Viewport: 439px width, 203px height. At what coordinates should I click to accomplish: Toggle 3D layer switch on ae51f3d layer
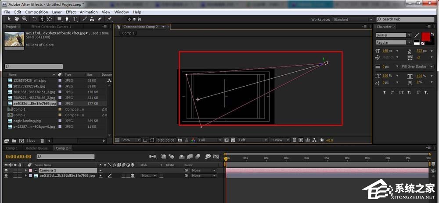132,175
